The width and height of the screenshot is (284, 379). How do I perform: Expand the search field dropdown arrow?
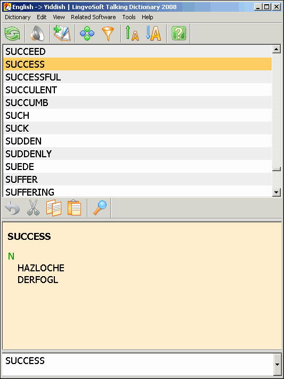[x=278, y=364]
